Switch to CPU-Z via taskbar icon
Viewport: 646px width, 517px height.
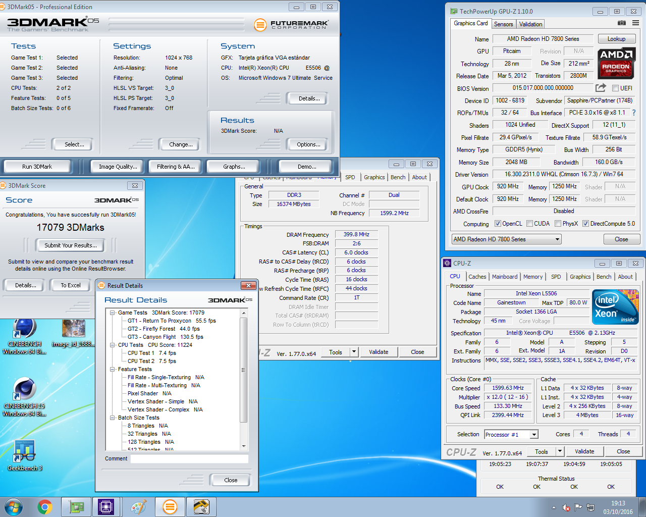(106, 507)
